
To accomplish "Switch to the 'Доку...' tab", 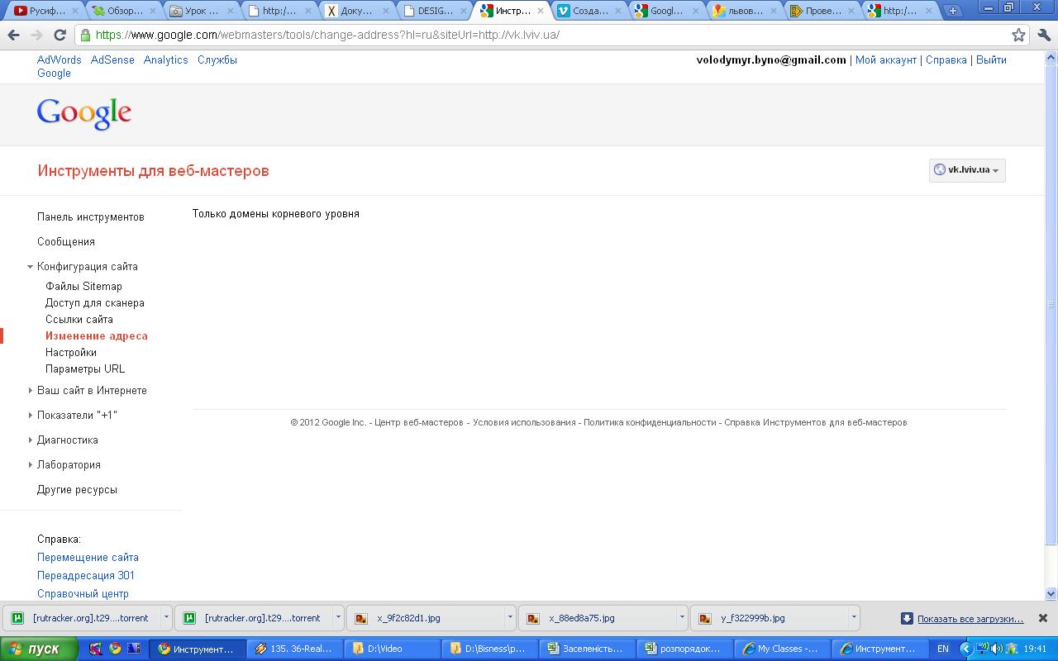I will [x=354, y=12].
